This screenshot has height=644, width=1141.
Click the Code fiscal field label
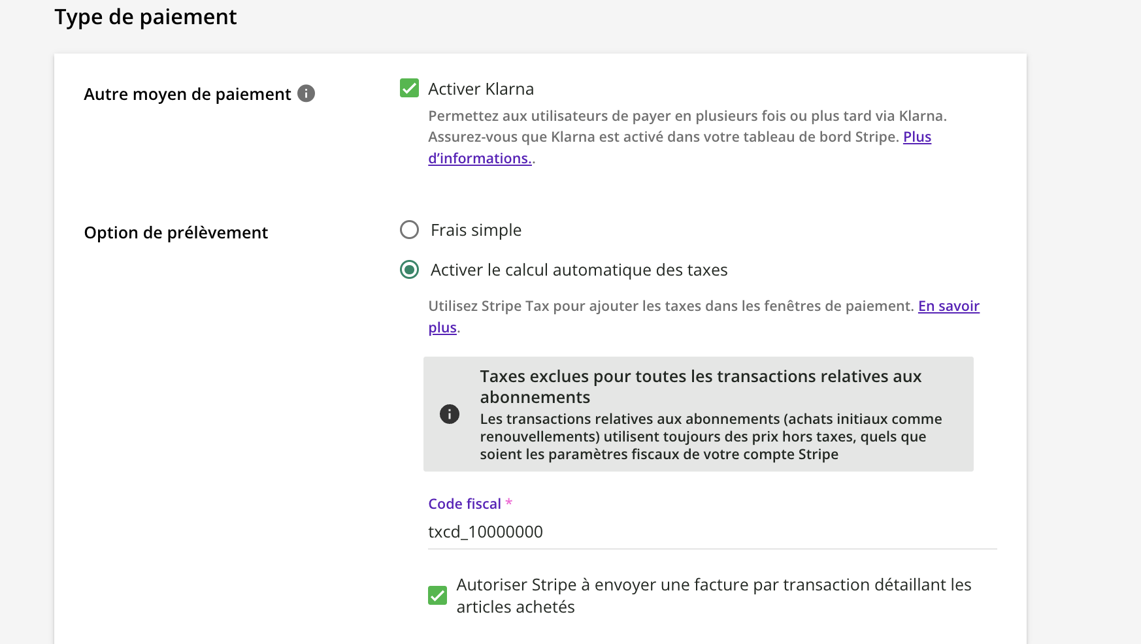click(465, 504)
